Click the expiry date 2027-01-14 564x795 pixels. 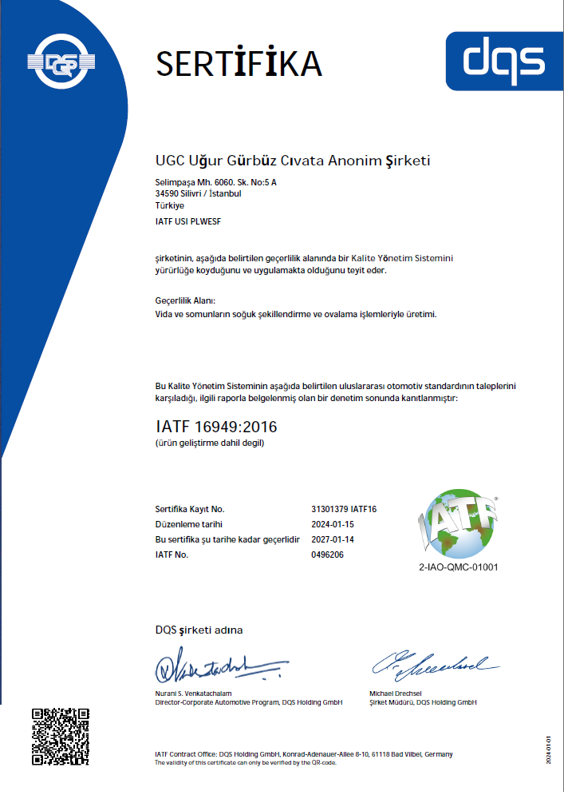tap(332, 539)
